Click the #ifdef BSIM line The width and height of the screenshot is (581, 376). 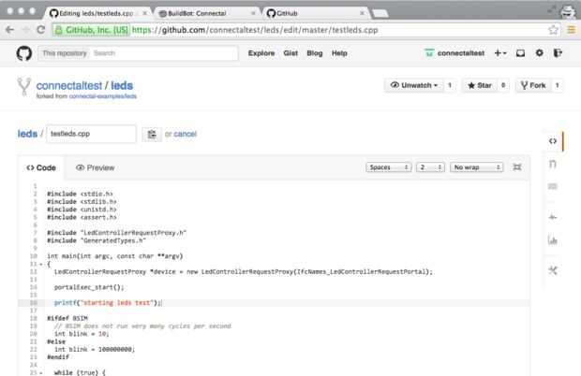tap(67, 318)
